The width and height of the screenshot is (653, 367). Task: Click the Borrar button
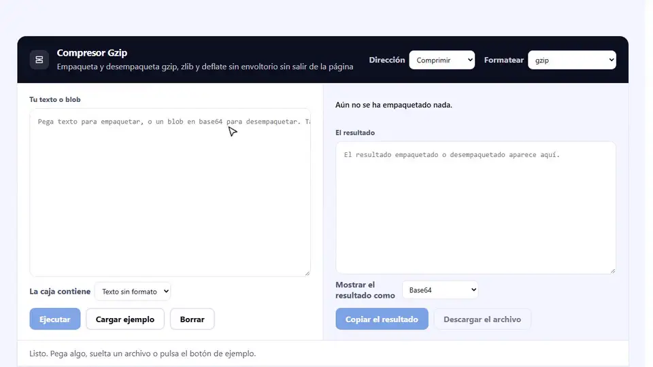tap(192, 319)
